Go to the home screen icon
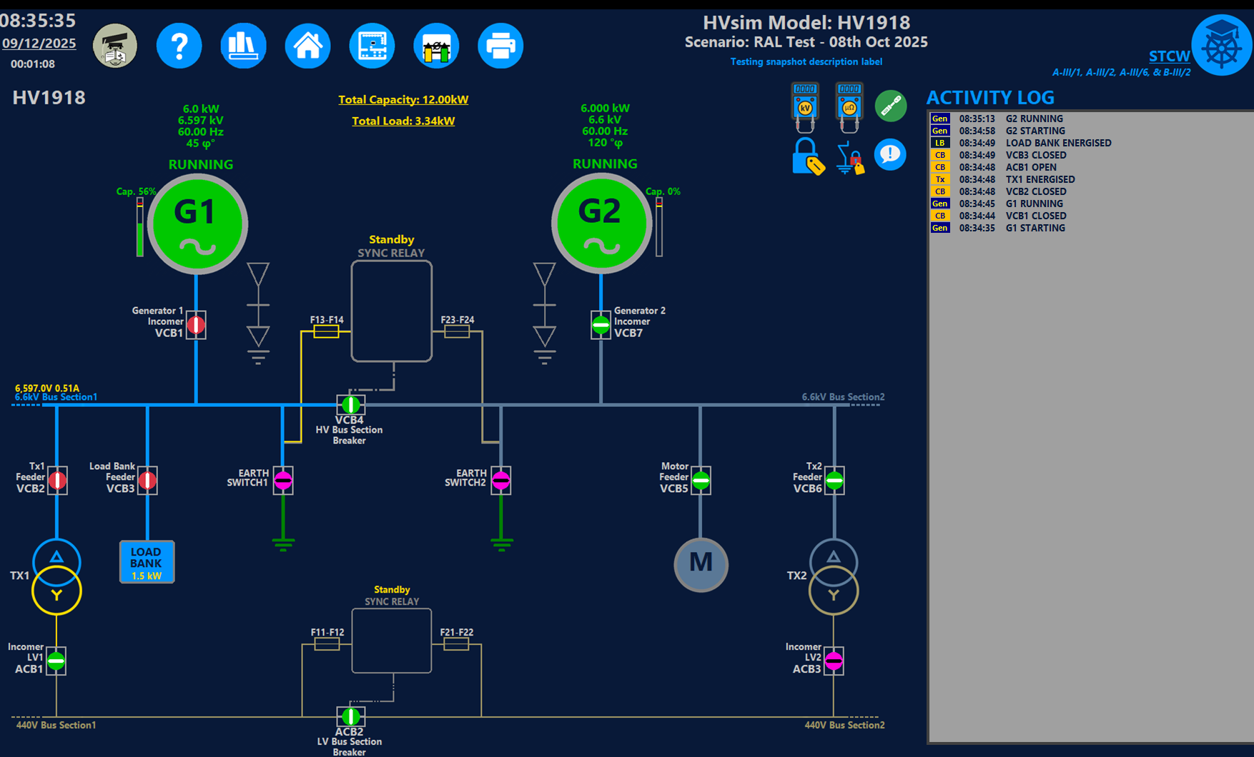This screenshot has width=1254, height=757. (x=307, y=46)
